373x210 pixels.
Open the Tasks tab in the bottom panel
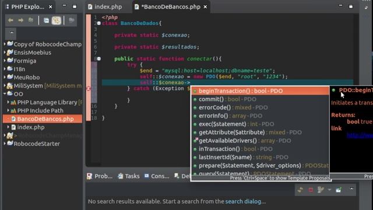tap(129, 176)
